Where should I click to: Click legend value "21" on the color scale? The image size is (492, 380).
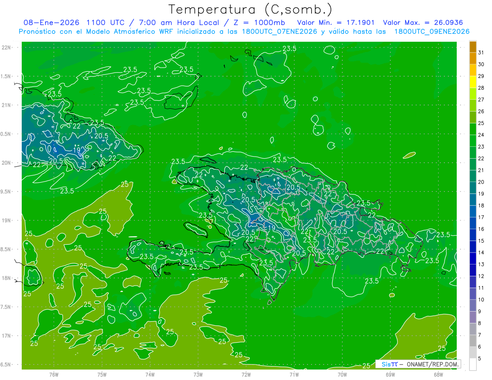481,170
